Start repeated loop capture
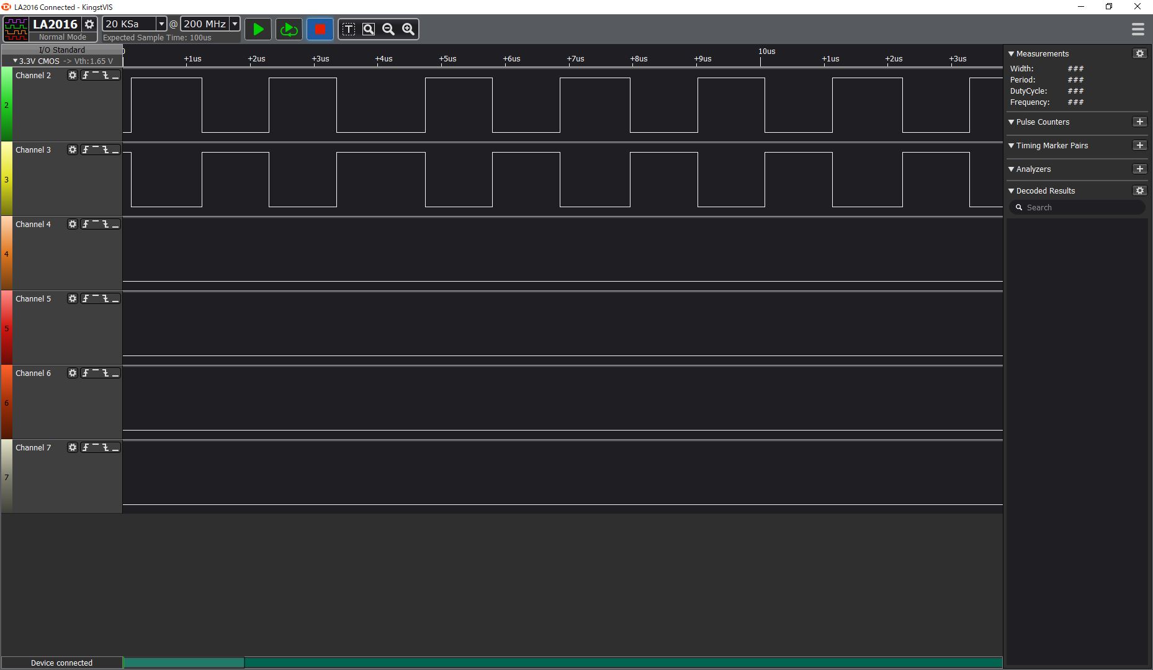The height and width of the screenshot is (670, 1153). point(289,29)
